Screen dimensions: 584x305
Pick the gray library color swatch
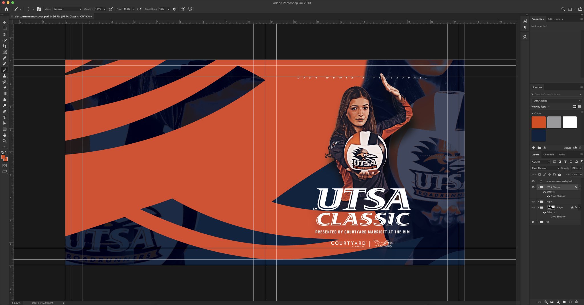554,122
